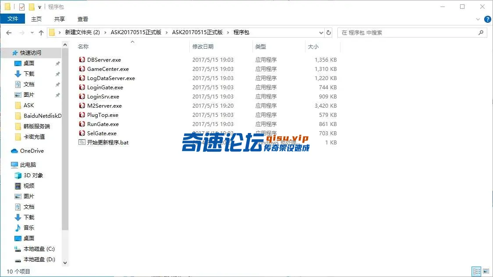Click the LoginGate.exe icon

pyautogui.click(x=82, y=88)
